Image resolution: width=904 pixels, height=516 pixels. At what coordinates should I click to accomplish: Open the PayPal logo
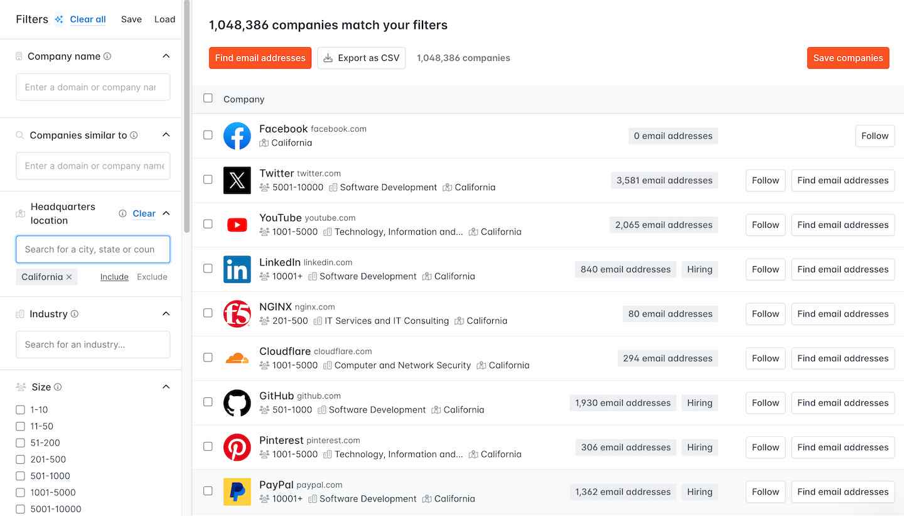pyautogui.click(x=237, y=492)
